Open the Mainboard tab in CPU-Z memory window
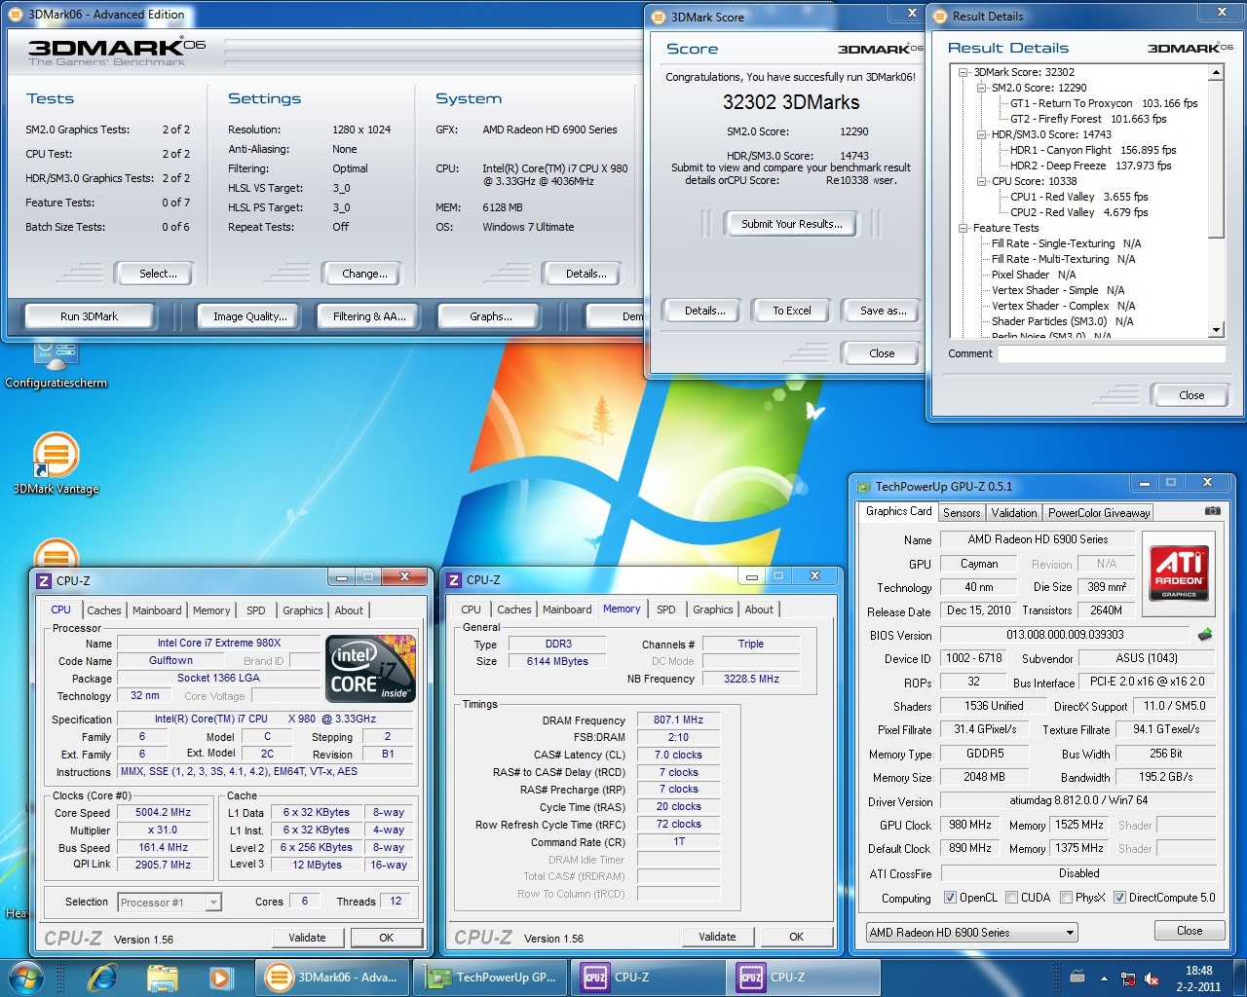The height and width of the screenshot is (997, 1247). point(567,609)
